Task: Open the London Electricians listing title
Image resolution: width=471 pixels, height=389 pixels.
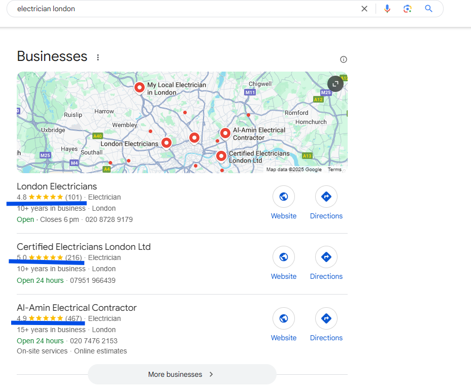Action: (57, 186)
